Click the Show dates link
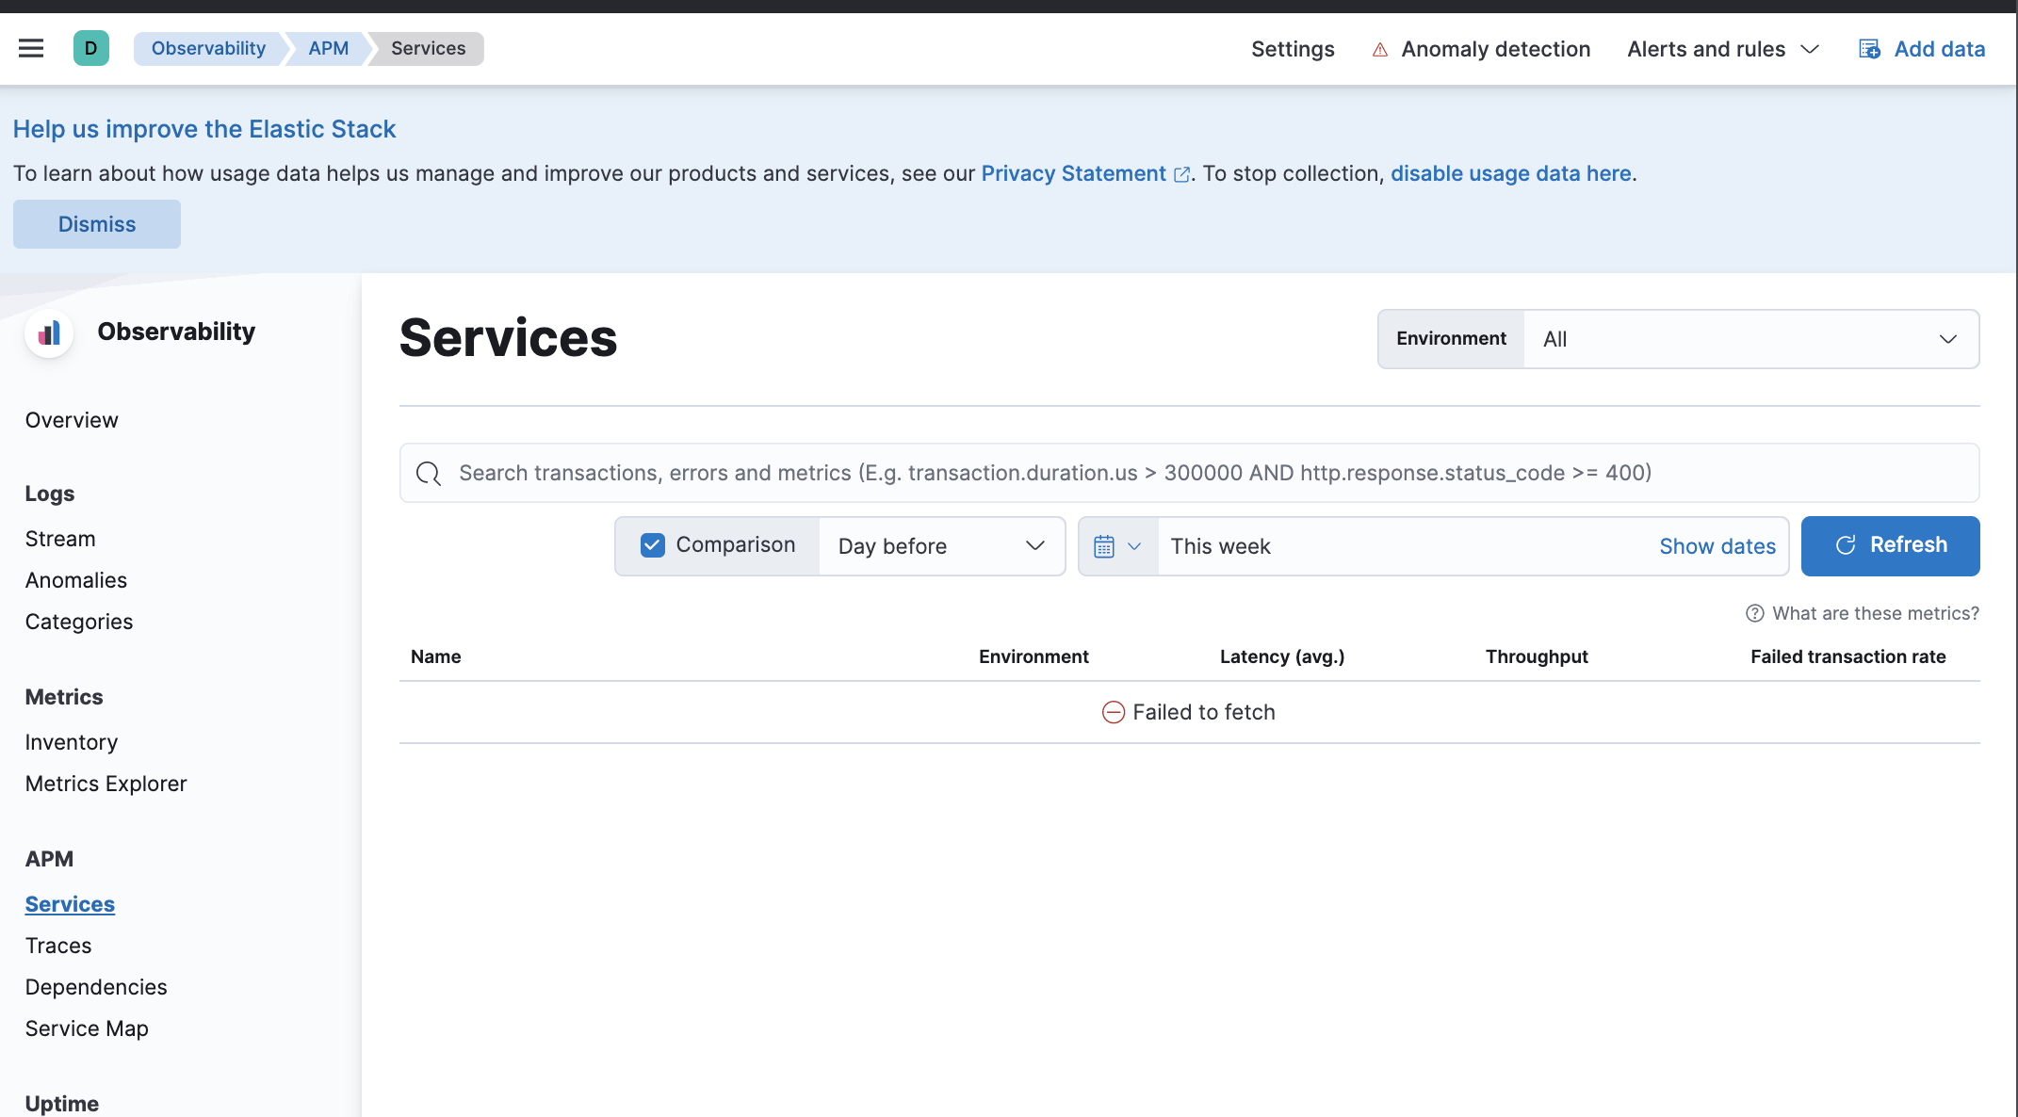This screenshot has height=1117, width=2018. 1717,546
